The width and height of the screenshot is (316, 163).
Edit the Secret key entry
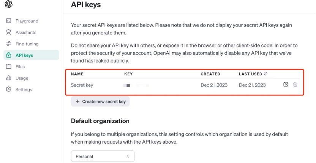point(286,84)
